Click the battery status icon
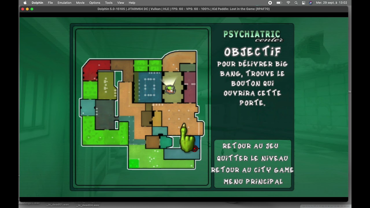Image resolution: width=370 pixels, height=208 pixels. point(279,3)
